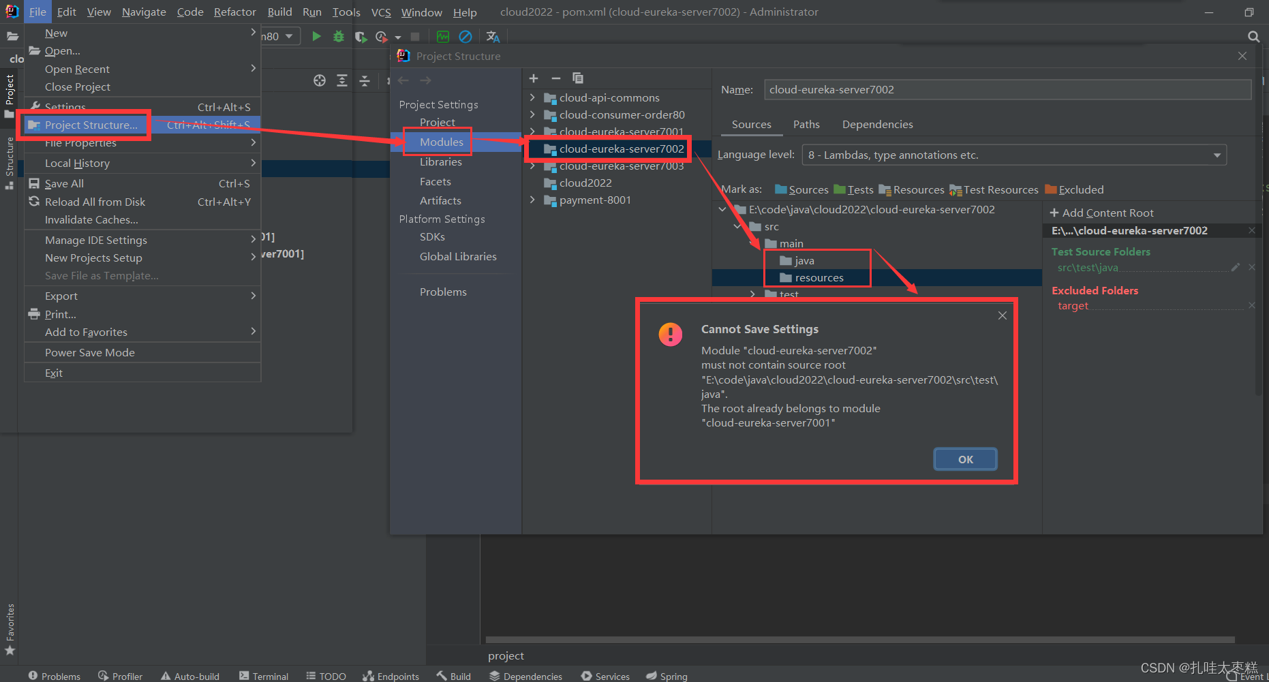The height and width of the screenshot is (682, 1269).
Task: Add new module with plus icon
Action: 534,78
